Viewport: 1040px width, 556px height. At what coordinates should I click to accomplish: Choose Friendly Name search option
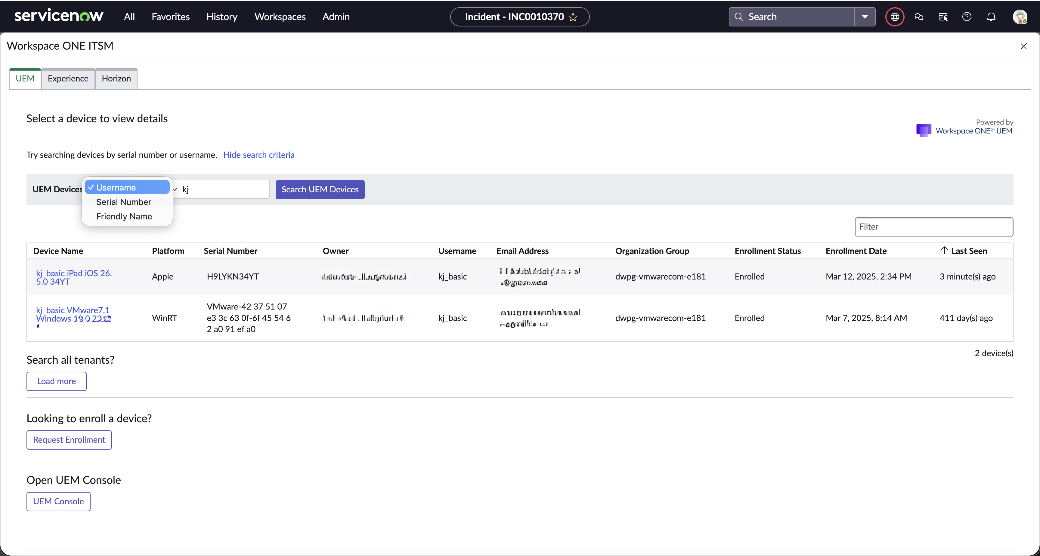[124, 216]
